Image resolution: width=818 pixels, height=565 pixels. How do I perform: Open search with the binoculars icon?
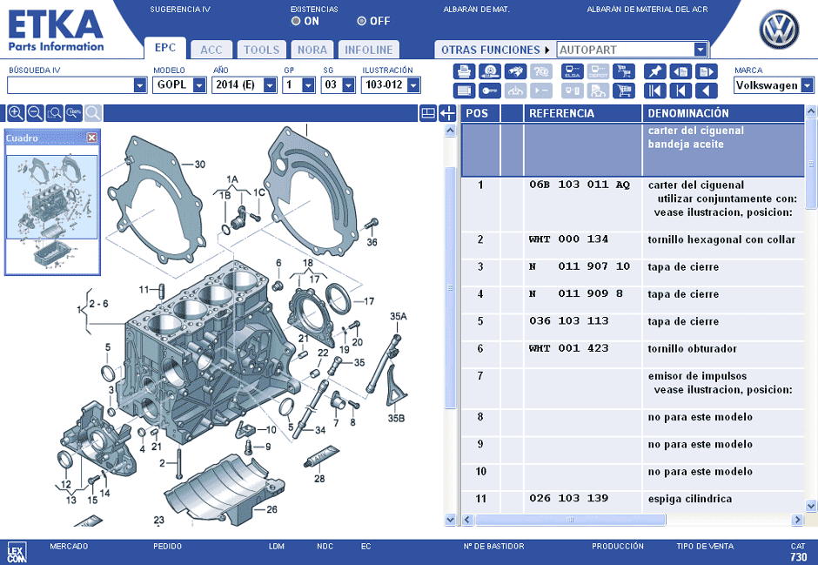point(515,71)
